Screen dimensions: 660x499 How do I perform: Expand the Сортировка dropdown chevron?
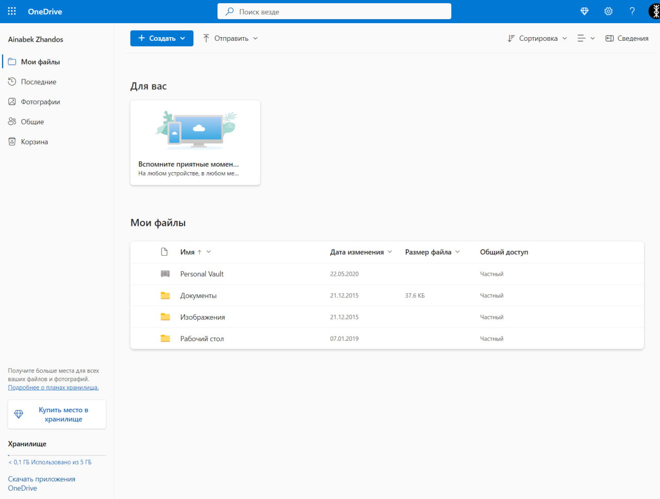[x=565, y=38]
